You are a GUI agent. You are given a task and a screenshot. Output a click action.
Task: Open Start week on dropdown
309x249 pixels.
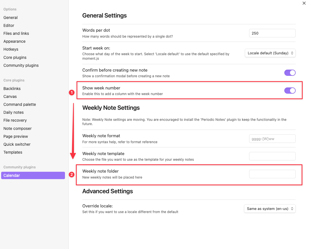[270, 53]
